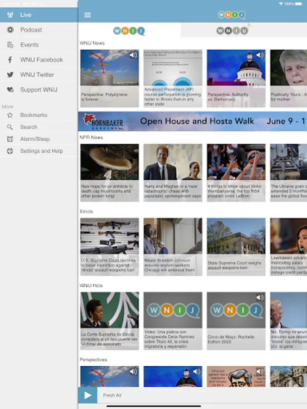Open Search entry in sidebar

tap(39, 127)
